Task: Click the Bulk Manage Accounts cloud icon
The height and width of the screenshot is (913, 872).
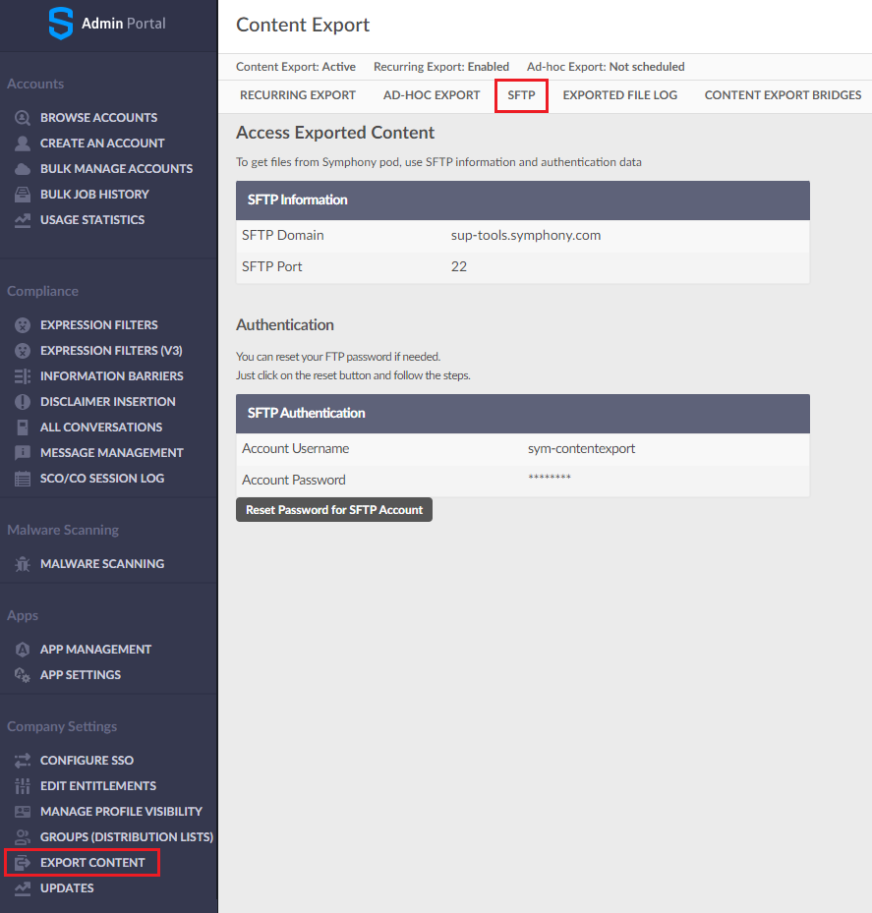Action: (x=23, y=169)
